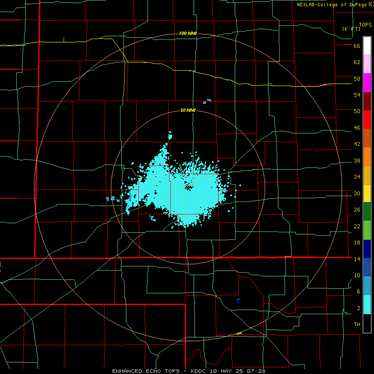Click legend value 54
The image size is (374, 374).
pos(357,95)
